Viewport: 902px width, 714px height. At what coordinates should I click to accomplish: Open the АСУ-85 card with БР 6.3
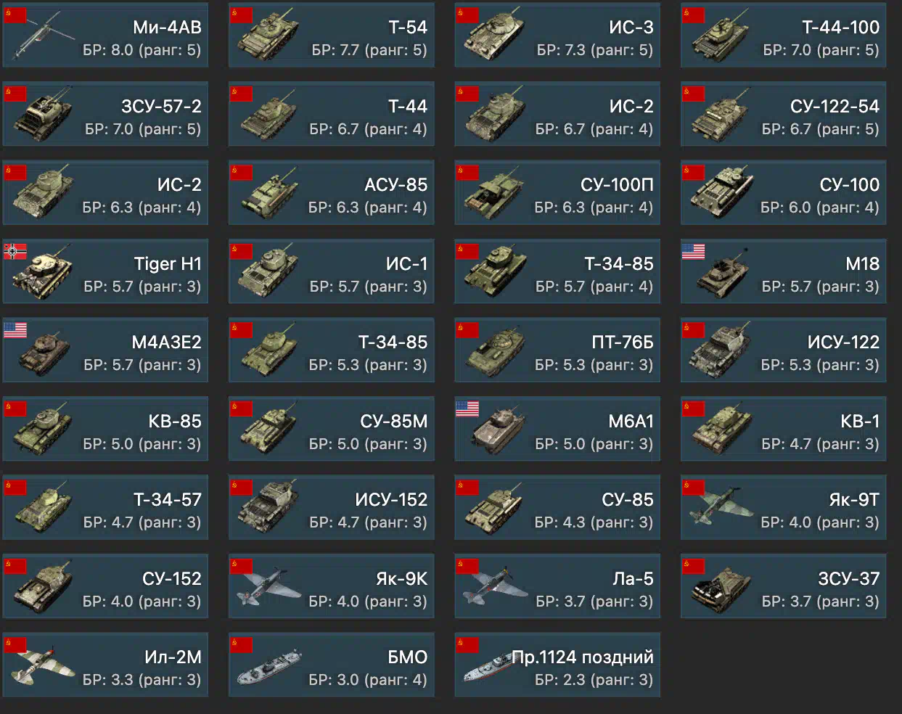[x=332, y=192]
